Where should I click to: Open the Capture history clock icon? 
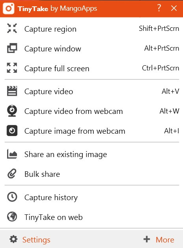click(12, 197)
